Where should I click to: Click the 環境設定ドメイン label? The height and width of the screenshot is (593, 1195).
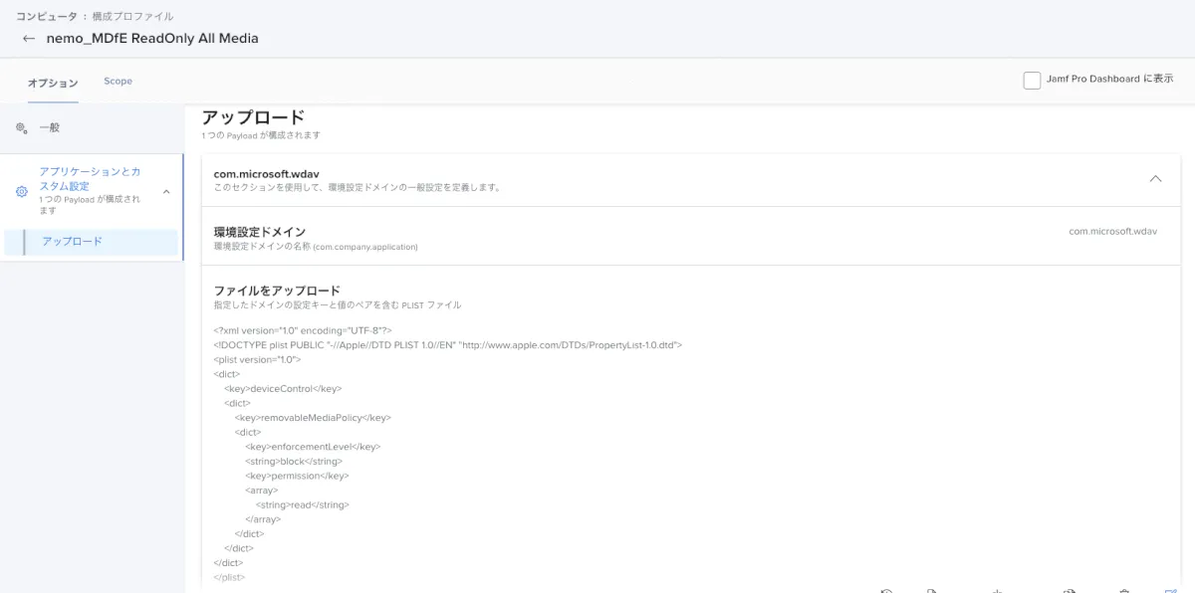(260, 232)
